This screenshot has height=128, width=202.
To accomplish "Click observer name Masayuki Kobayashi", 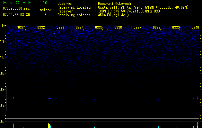I will click(115, 4).
